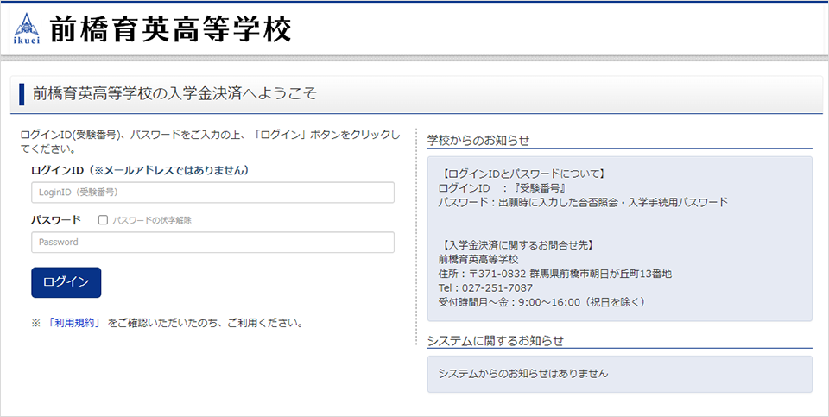
Task: Click the システムに関するお知らせ heading
Action: (x=496, y=341)
